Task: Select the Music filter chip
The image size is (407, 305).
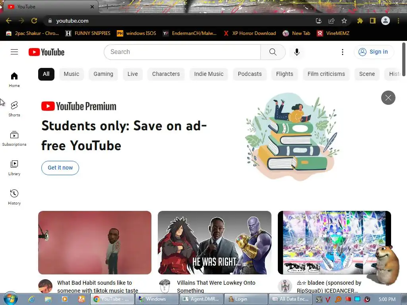Action: (x=72, y=74)
